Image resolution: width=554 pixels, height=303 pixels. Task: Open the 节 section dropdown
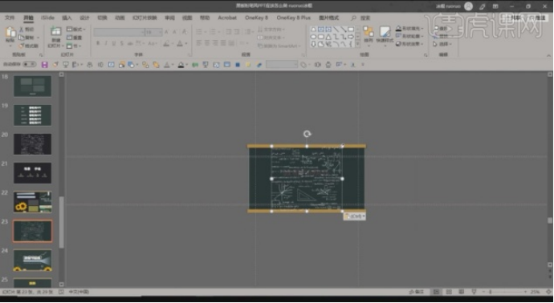74,46
